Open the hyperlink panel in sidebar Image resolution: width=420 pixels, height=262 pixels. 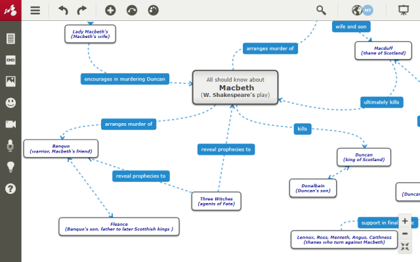click(10, 60)
